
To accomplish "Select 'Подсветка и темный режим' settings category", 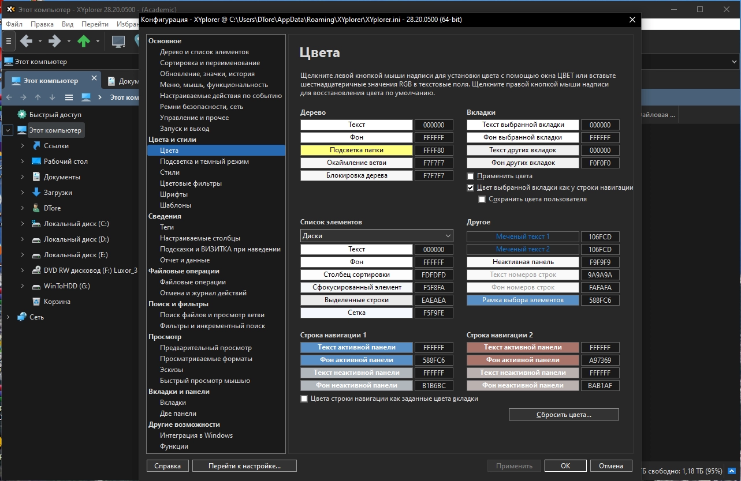I will pos(204,161).
